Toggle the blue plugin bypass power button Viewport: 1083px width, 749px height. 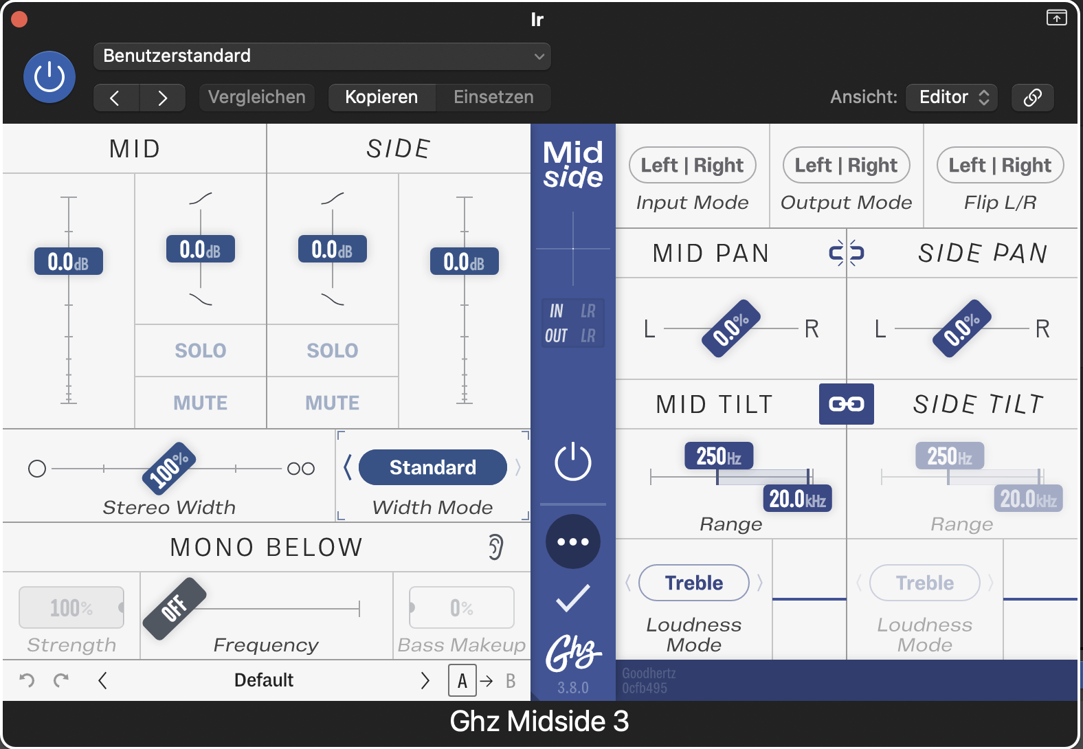click(49, 77)
